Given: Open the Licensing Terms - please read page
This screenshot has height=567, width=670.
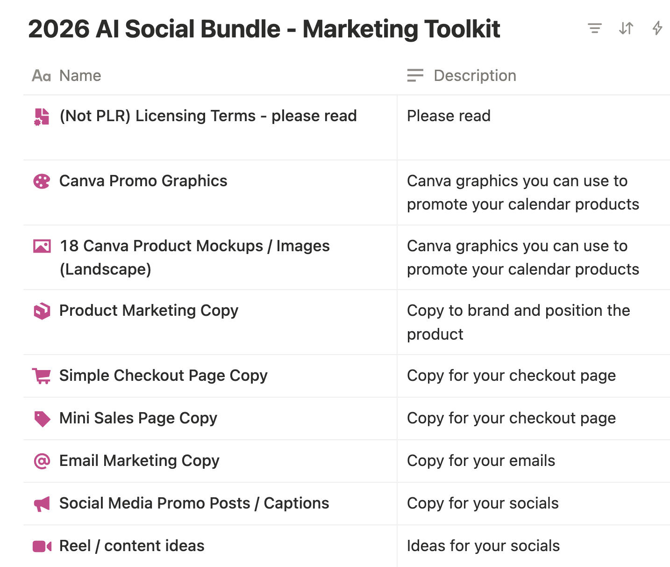Looking at the screenshot, I should pyautogui.click(x=208, y=116).
